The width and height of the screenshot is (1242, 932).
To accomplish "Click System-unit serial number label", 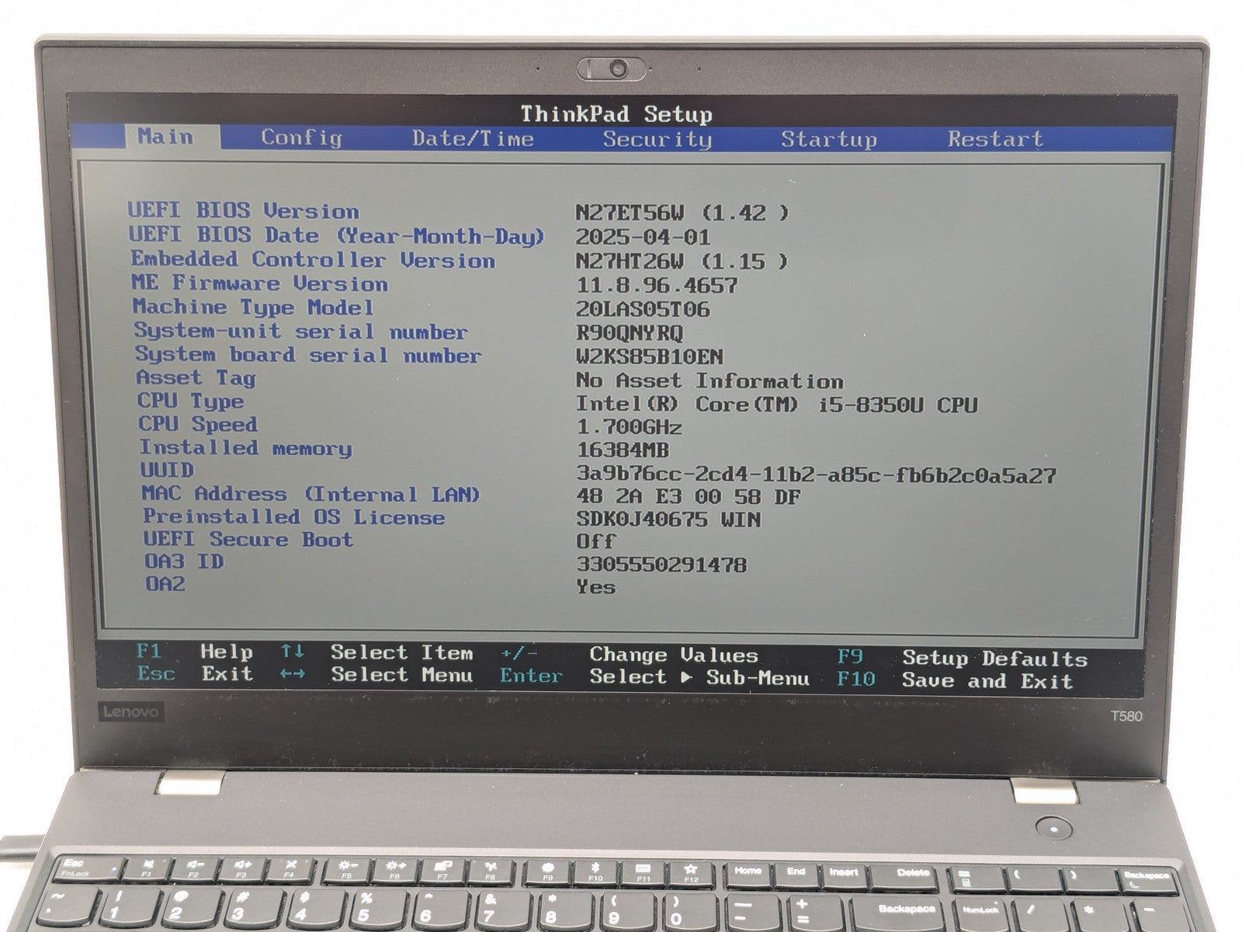I will (301, 332).
